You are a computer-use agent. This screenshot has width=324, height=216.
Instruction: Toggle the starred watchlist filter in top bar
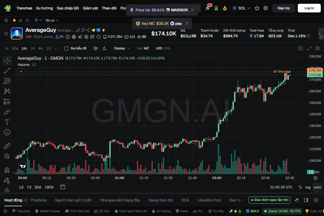pos(14,20)
